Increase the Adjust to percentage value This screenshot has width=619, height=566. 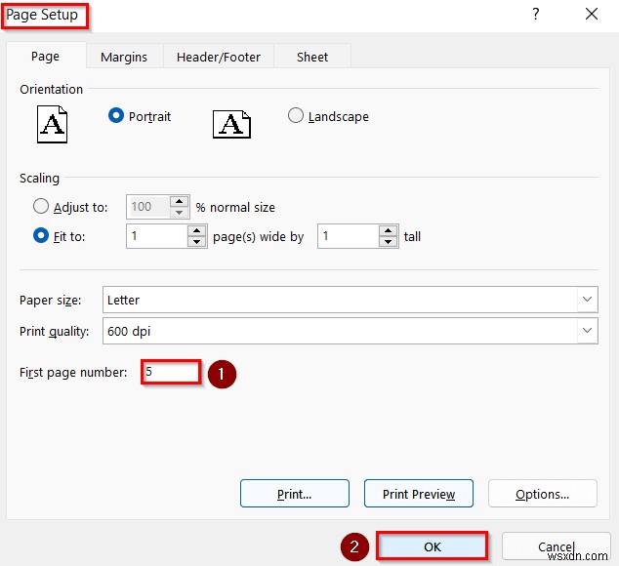click(180, 201)
